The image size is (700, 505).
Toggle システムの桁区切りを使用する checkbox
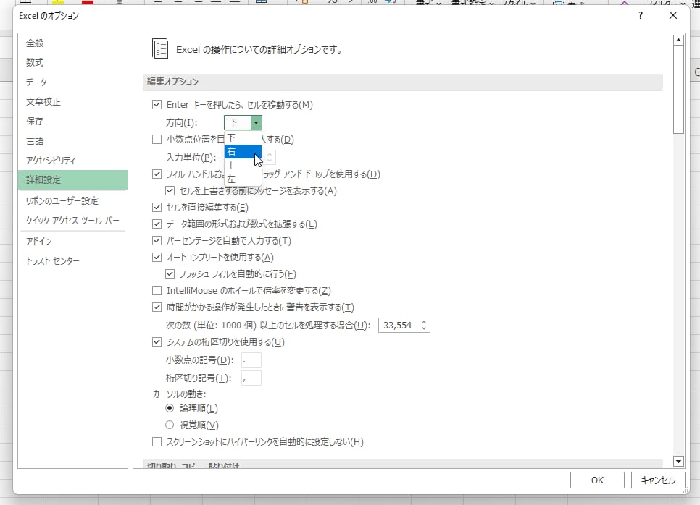coord(157,342)
